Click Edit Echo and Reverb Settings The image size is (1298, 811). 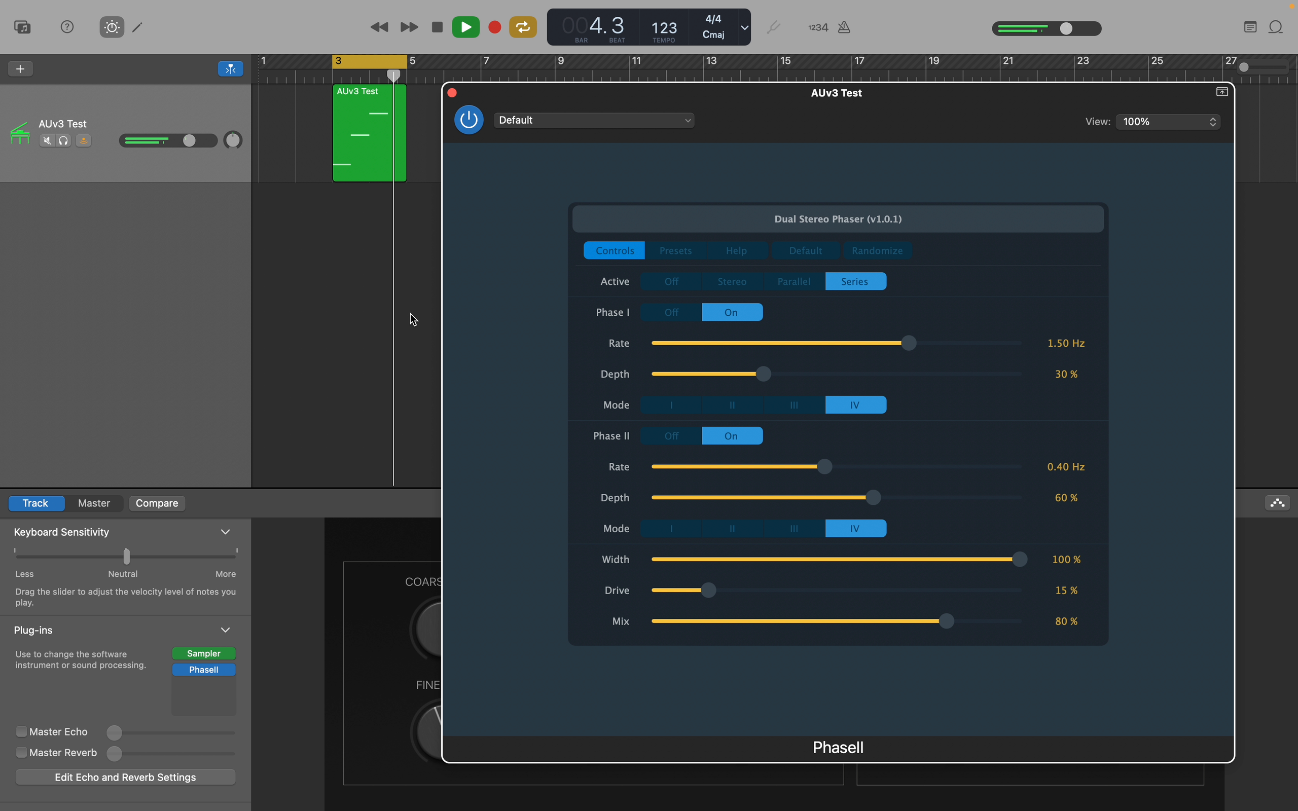point(126,777)
